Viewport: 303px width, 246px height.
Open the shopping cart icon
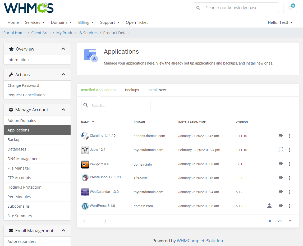pyautogui.click(x=290, y=8)
